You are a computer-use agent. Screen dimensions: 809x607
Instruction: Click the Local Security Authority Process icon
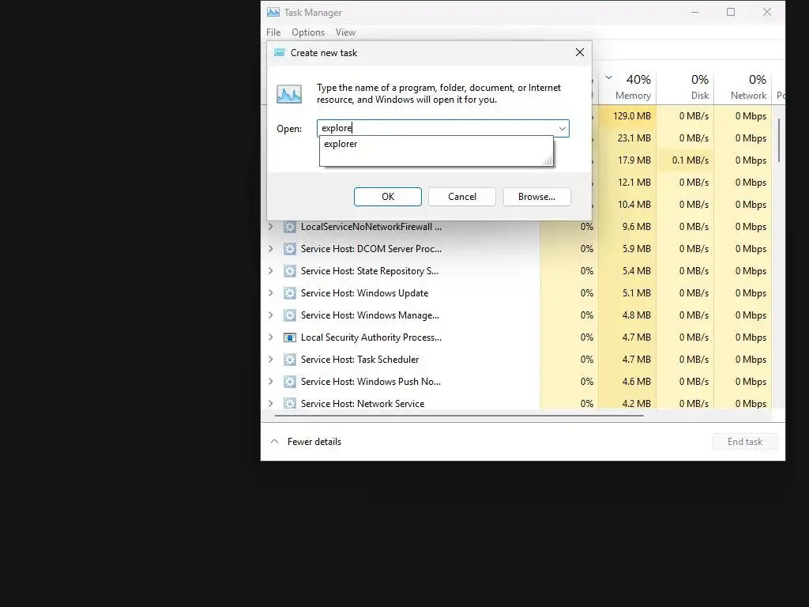click(290, 337)
